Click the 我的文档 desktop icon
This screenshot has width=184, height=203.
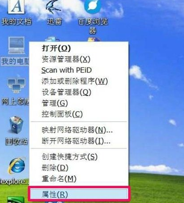(x=16, y=12)
